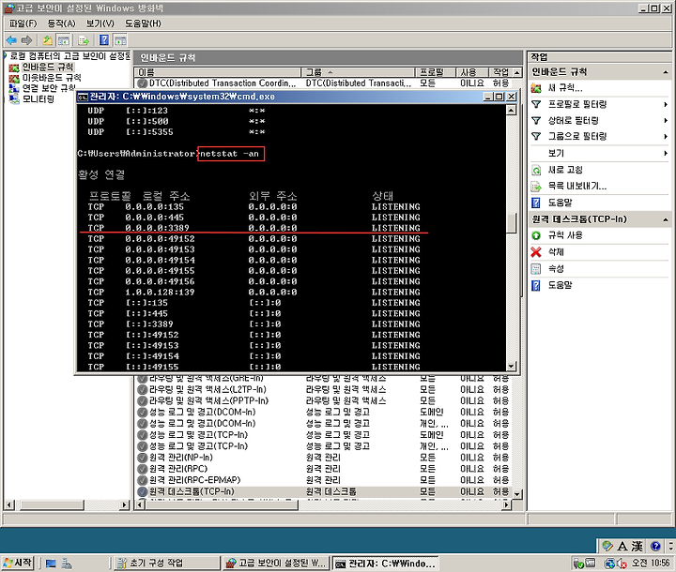Screen dimensions: 676x572
Task: Click the Forward arrow toolbar icon
Action: [26, 40]
